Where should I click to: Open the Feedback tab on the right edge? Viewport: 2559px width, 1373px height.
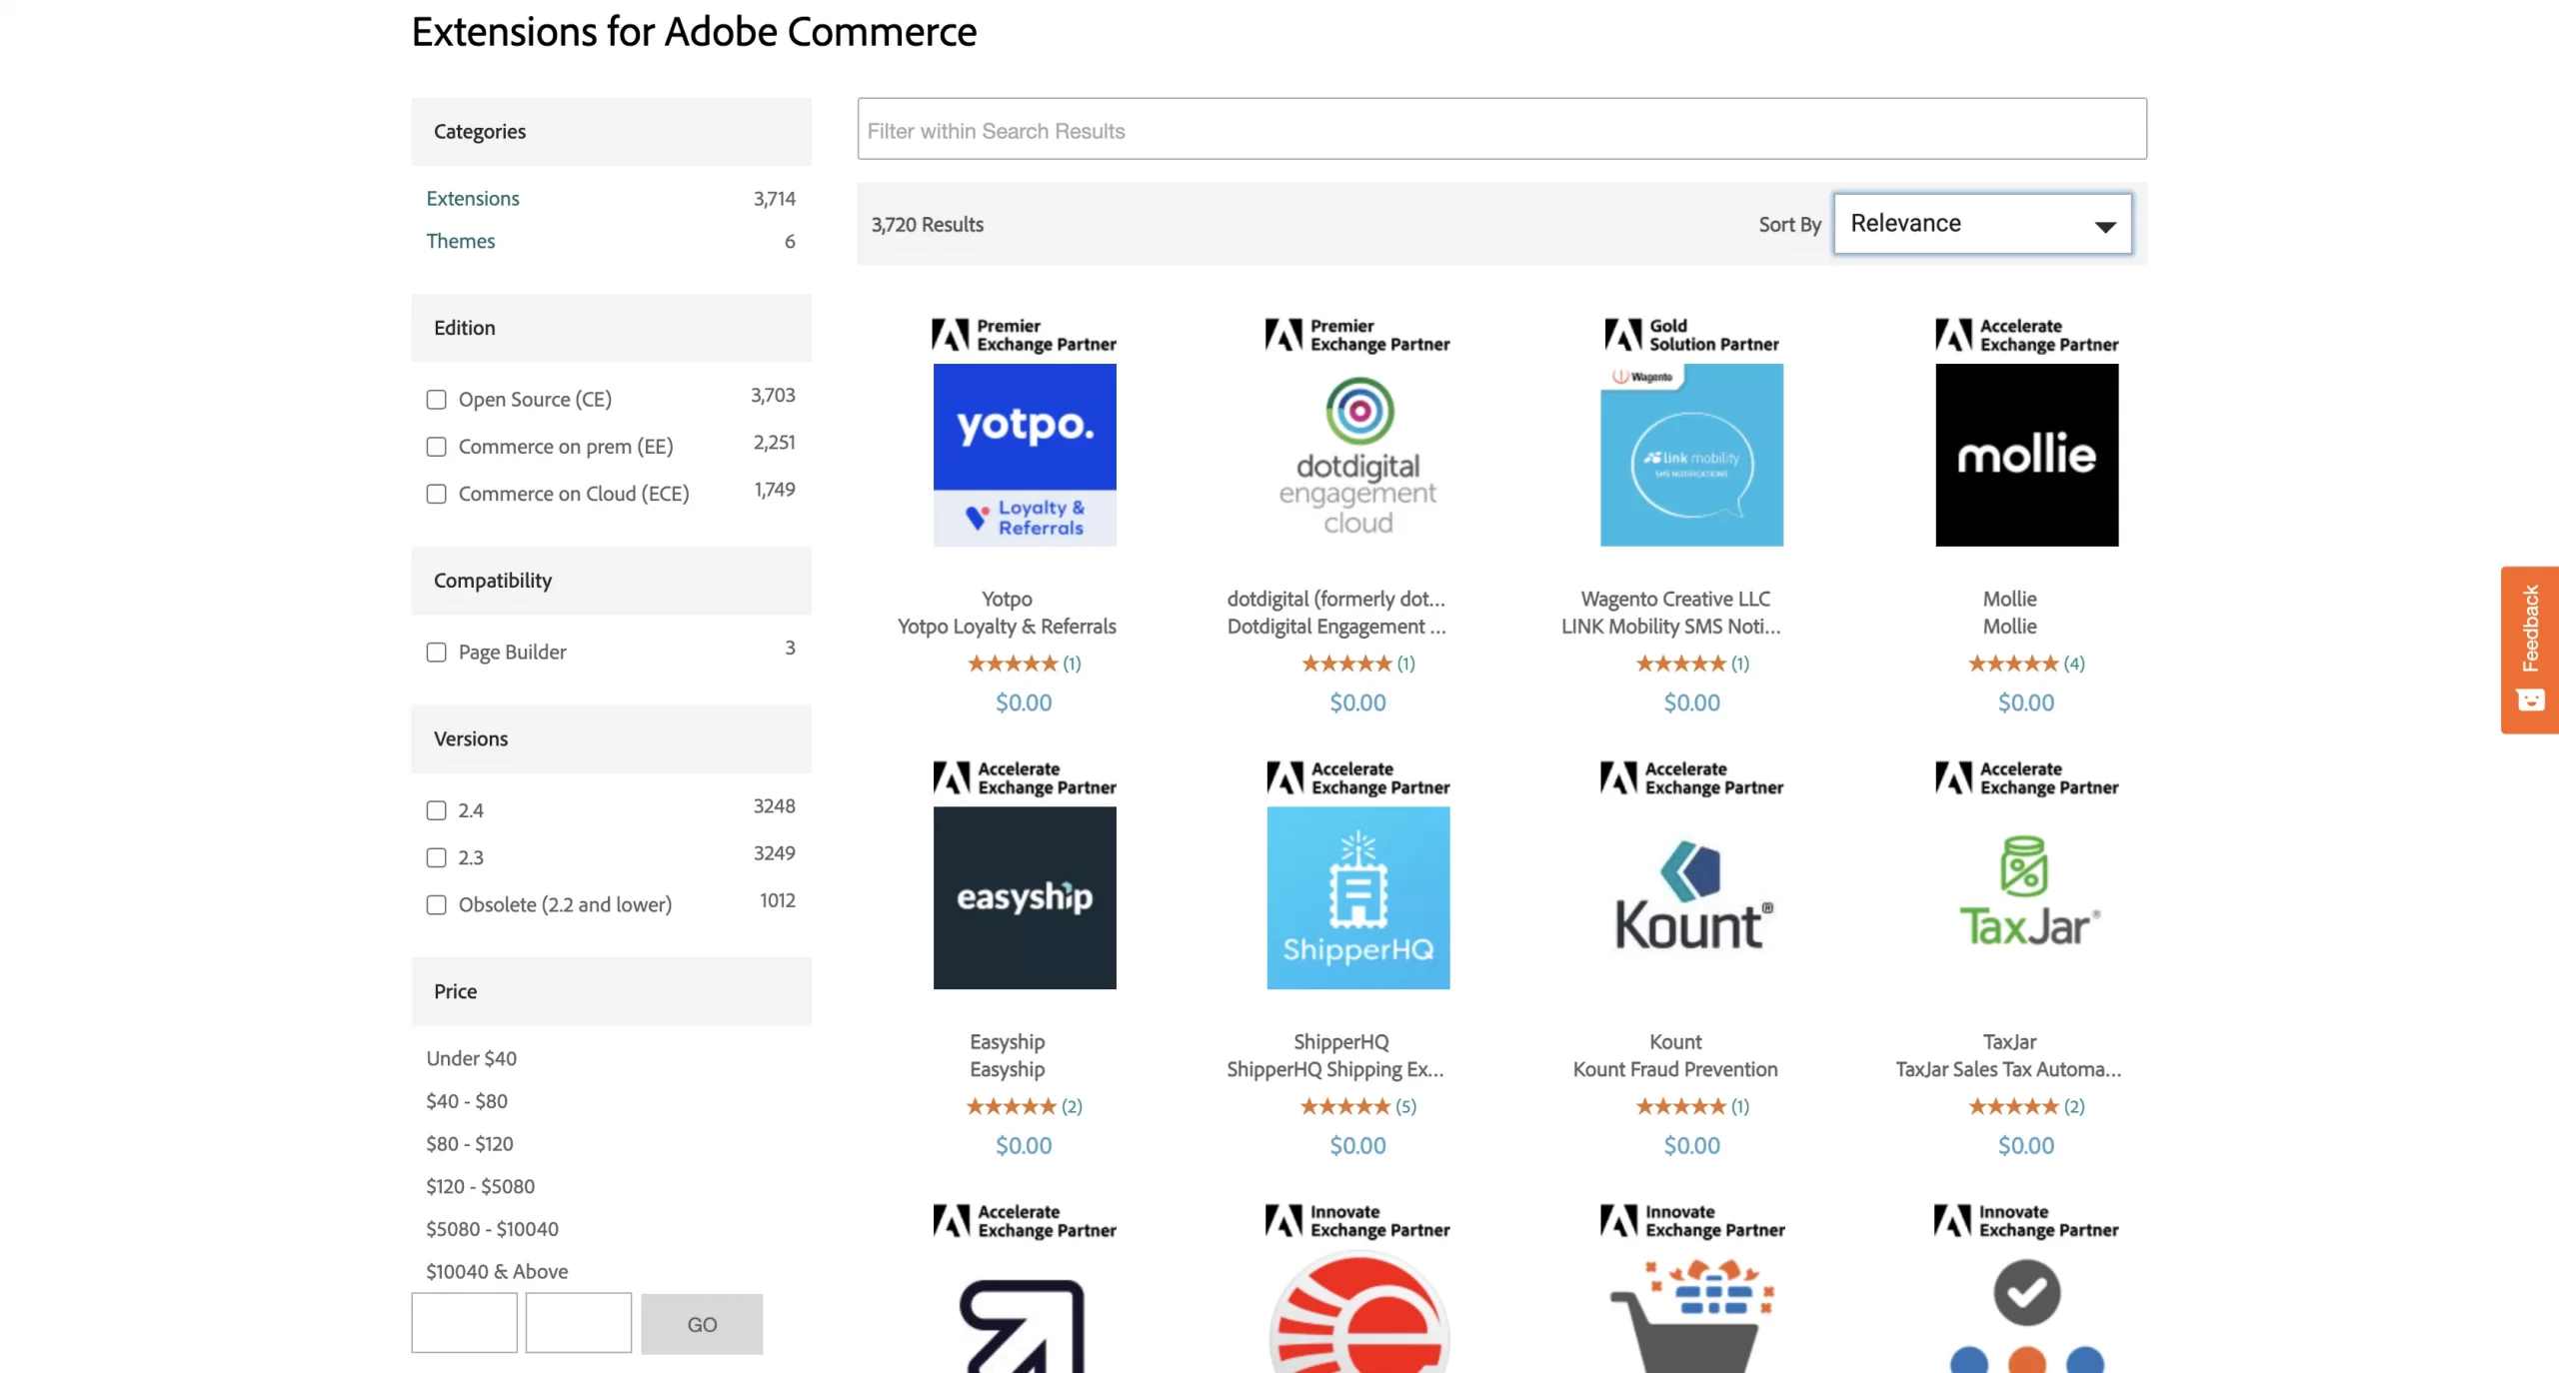[2531, 650]
